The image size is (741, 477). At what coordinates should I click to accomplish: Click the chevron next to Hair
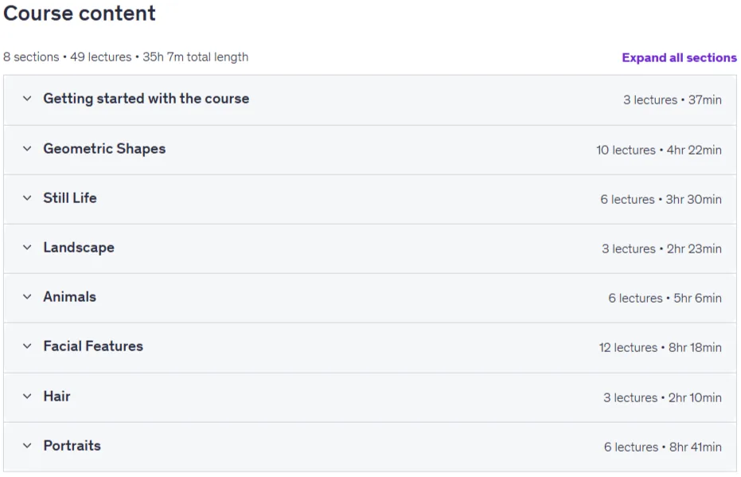pyautogui.click(x=27, y=396)
